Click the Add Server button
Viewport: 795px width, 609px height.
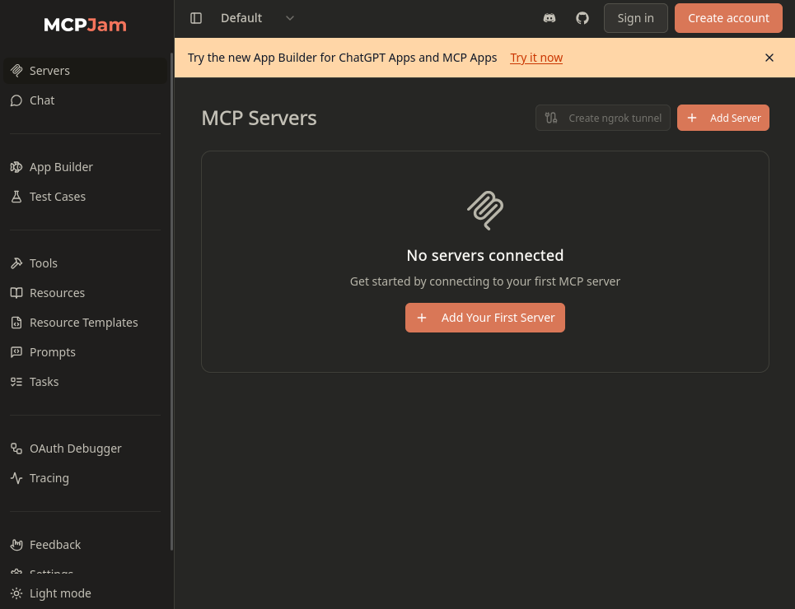pyautogui.click(x=723, y=118)
